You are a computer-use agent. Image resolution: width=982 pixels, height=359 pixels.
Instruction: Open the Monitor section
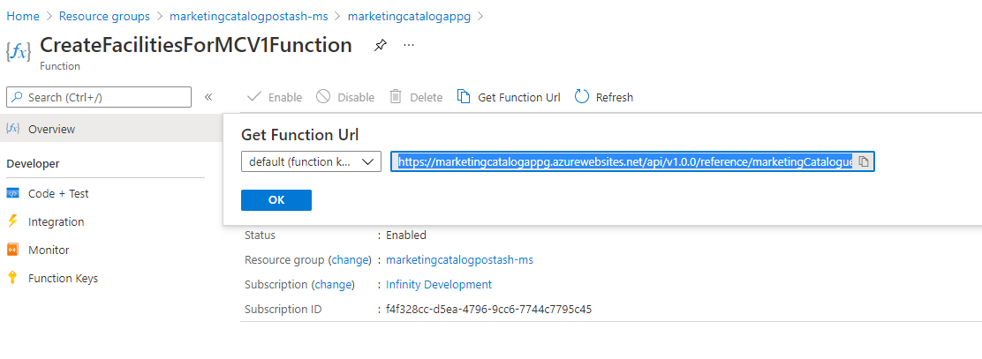click(49, 250)
